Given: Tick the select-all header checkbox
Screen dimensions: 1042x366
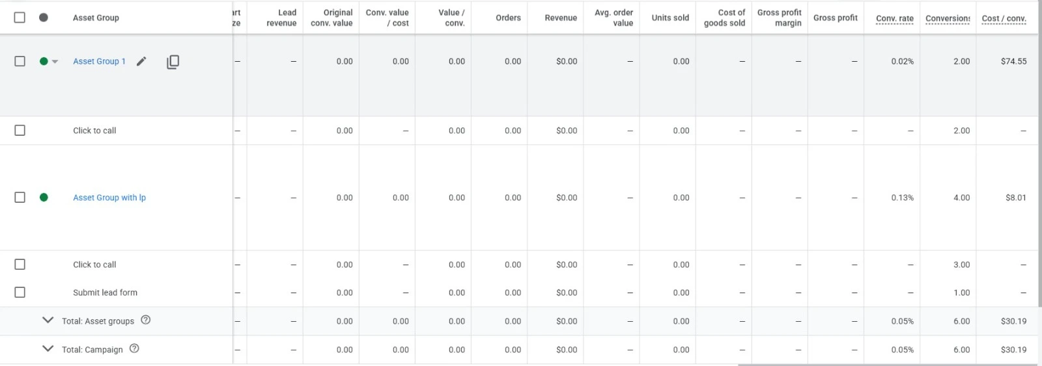Looking at the screenshot, I should [20, 18].
